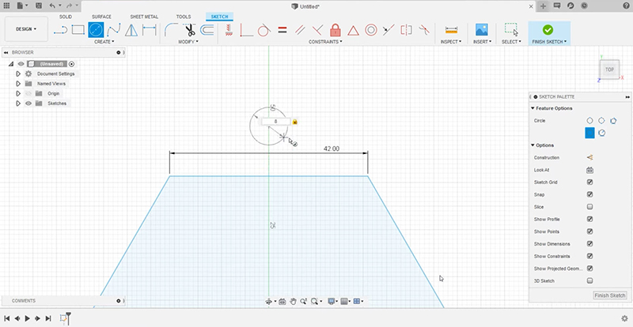Select the Equal constraint icon

[282, 30]
